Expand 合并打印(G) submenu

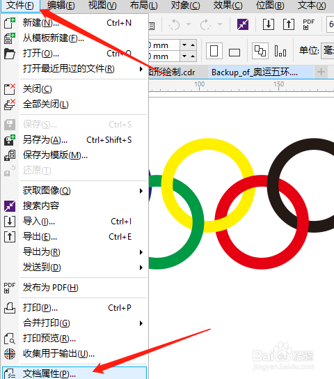[x=75, y=323]
